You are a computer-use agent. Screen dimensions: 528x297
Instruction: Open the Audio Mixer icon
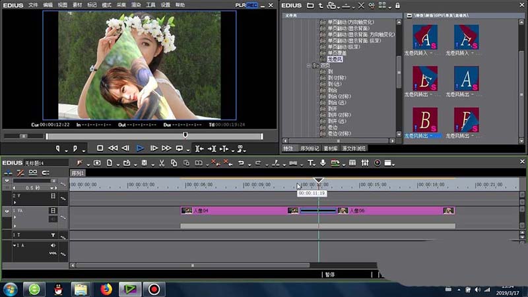click(365, 163)
